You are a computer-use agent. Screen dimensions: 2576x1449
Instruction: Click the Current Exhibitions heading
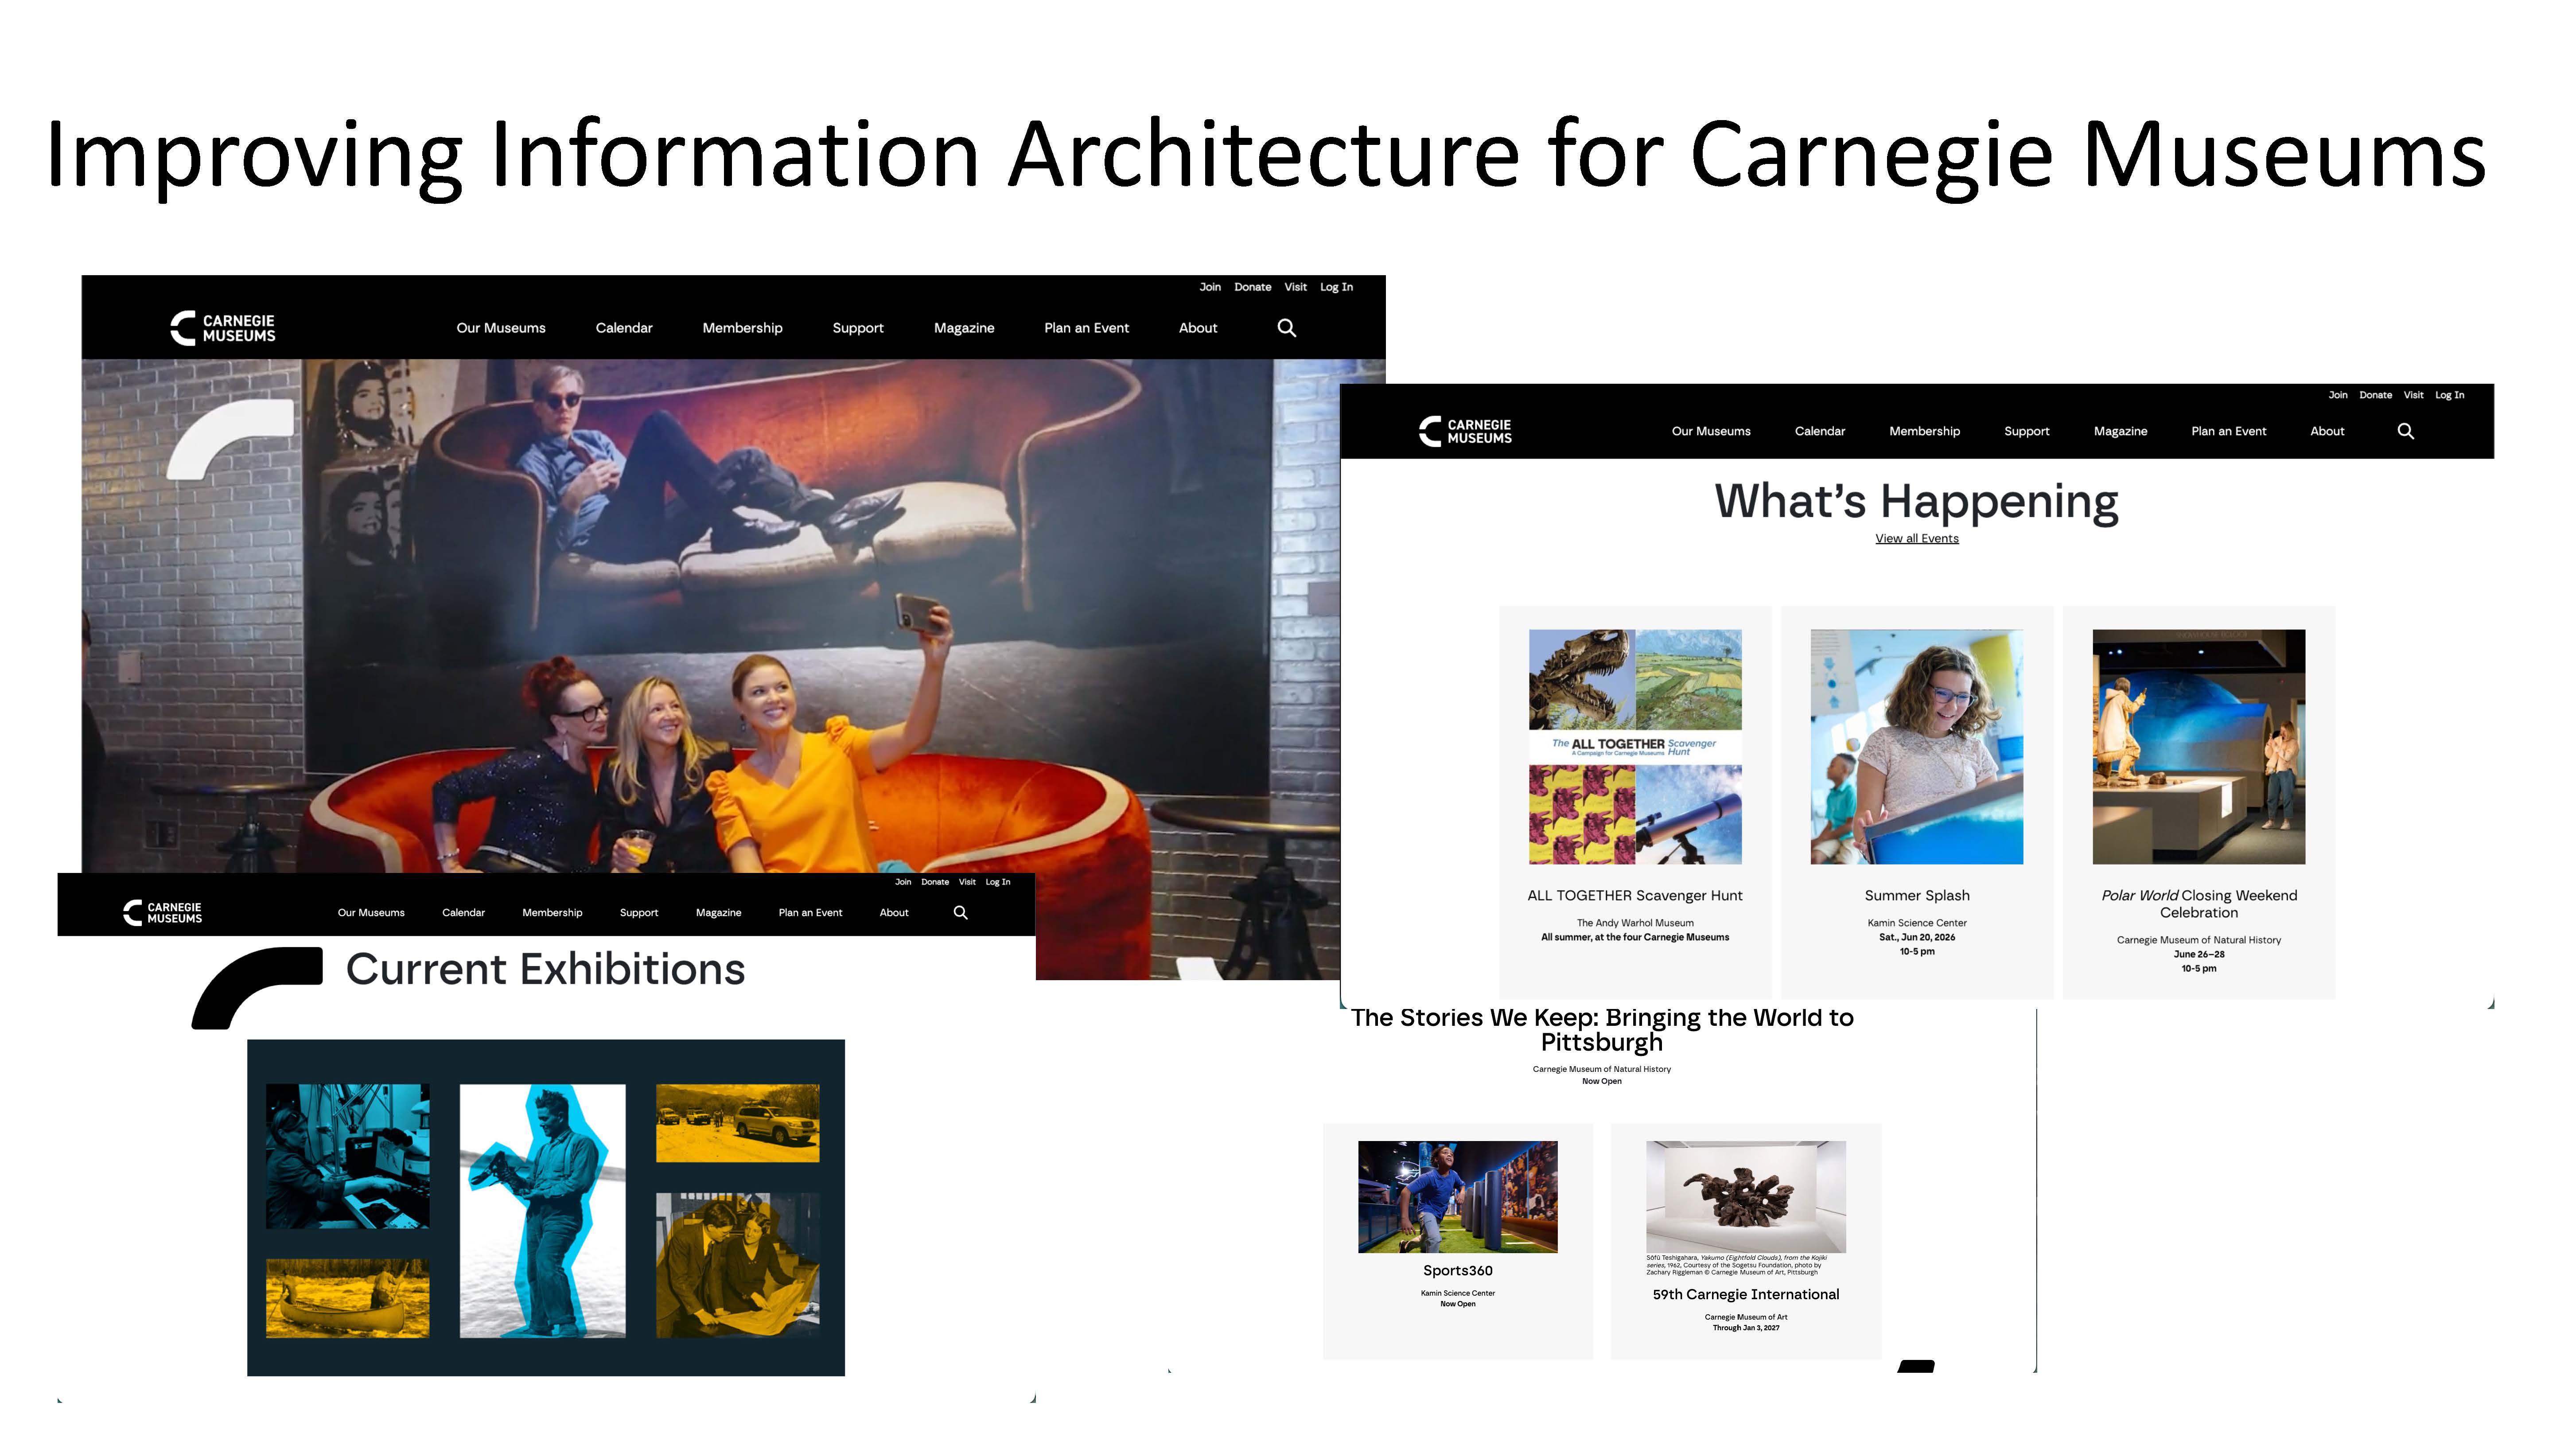point(545,969)
